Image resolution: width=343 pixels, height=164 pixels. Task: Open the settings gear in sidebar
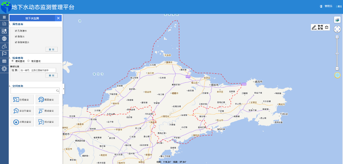click(4, 69)
